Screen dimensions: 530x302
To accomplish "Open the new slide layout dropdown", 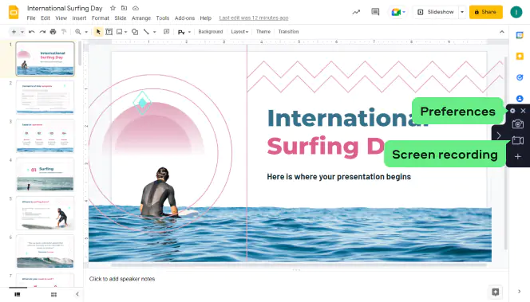I will pyautogui.click(x=22, y=32).
